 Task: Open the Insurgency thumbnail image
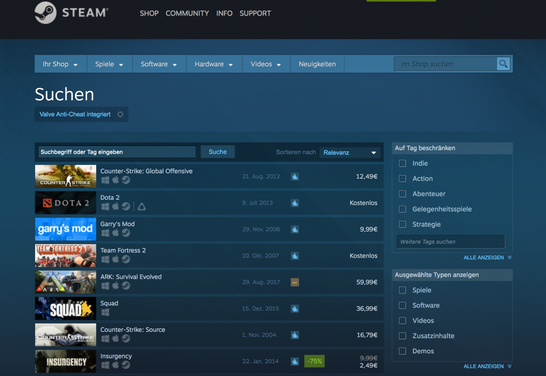pyautogui.click(x=65, y=362)
